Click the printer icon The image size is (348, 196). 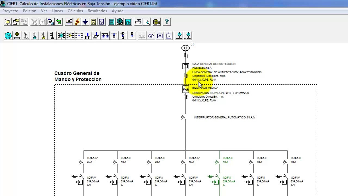[x=138, y=22]
